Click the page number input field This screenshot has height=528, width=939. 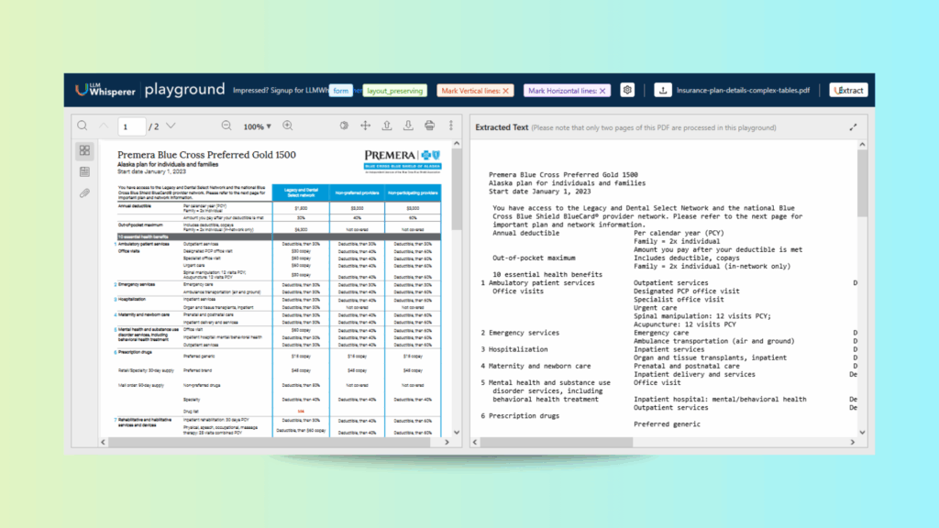click(x=132, y=126)
